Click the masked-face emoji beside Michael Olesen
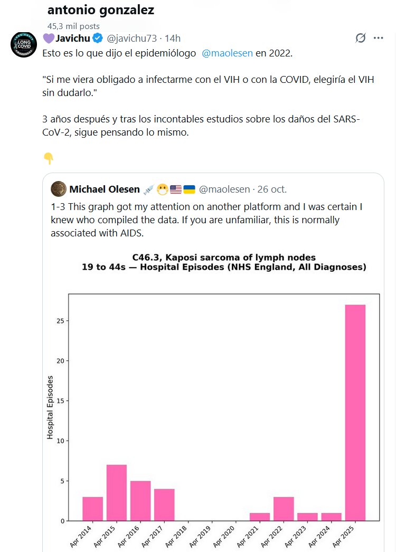The height and width of the screenshot is (552, 396). 162,189
